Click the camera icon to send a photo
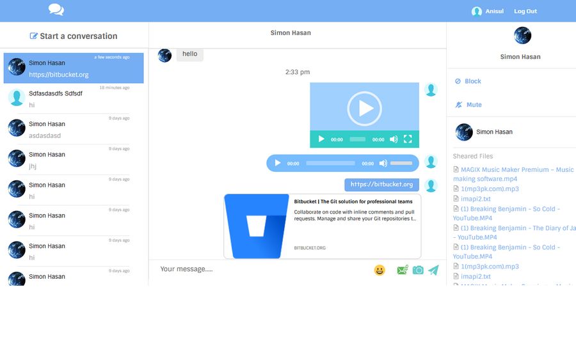This screenshot has height=342, width=576. (418, 270)
